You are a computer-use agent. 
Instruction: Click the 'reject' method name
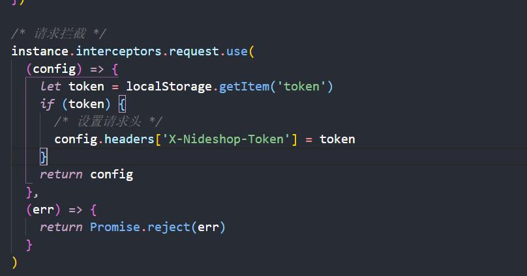(x=169, y=227)
